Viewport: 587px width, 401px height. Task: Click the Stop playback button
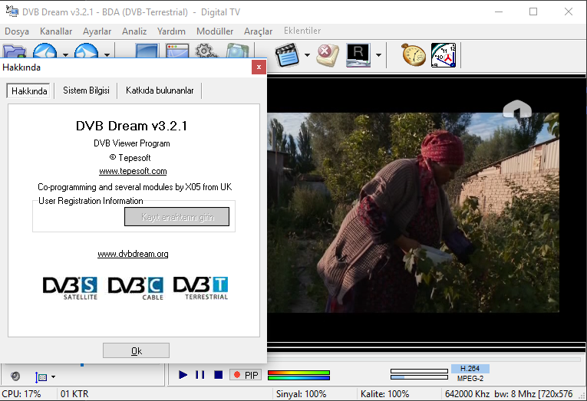point(219,374)
